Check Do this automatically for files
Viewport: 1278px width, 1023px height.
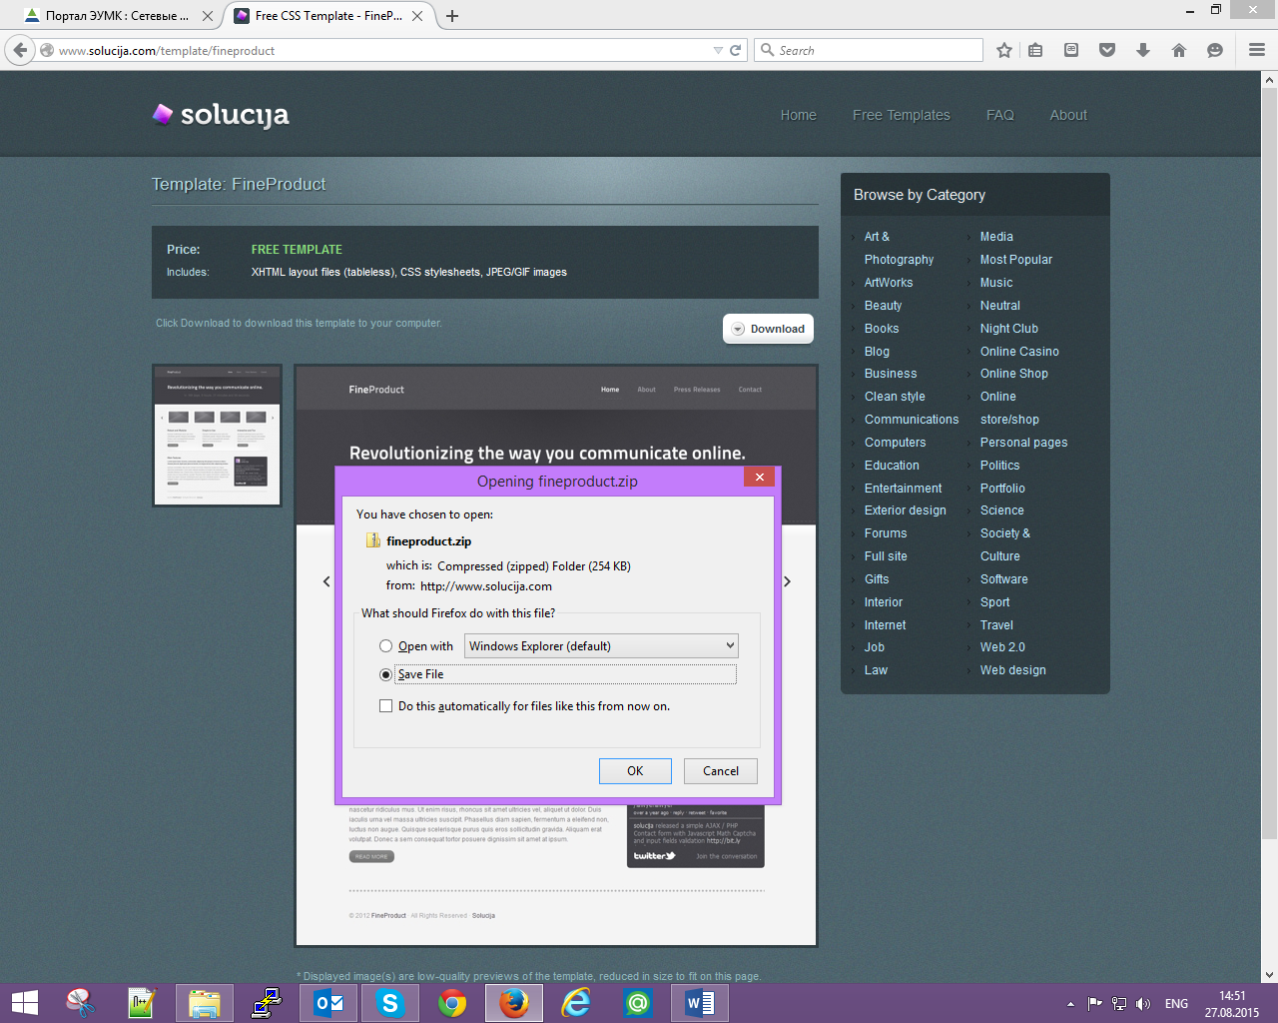point(385,706)
